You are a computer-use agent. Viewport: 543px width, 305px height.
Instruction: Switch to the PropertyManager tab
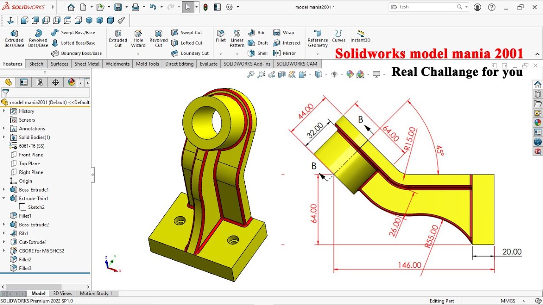point(24,82)
